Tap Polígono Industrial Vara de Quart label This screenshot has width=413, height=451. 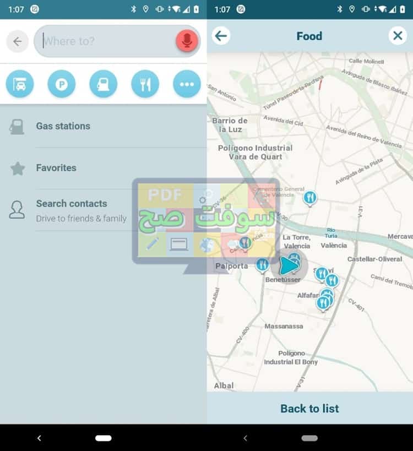[255, 153]
